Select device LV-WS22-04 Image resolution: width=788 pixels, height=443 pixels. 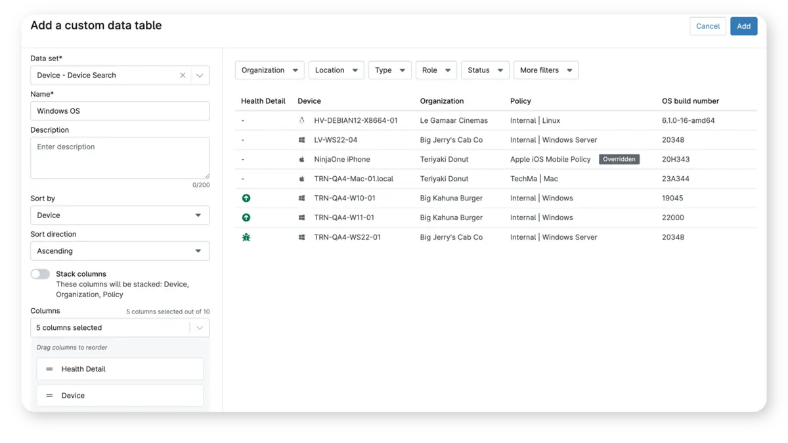(336, 140)
